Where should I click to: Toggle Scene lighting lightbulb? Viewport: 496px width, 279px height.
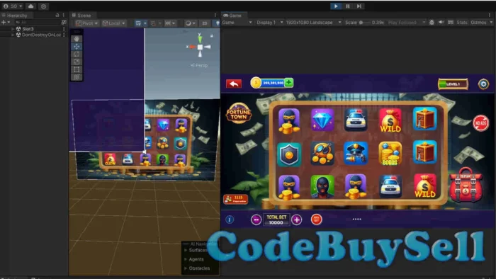(x=218, y=23)
